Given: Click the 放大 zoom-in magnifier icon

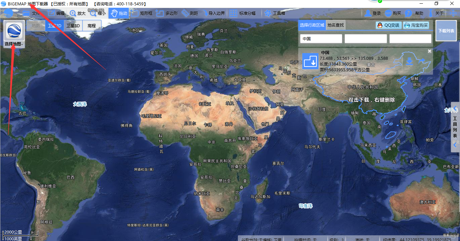Looking at the screenshot, I should point(73,13).
